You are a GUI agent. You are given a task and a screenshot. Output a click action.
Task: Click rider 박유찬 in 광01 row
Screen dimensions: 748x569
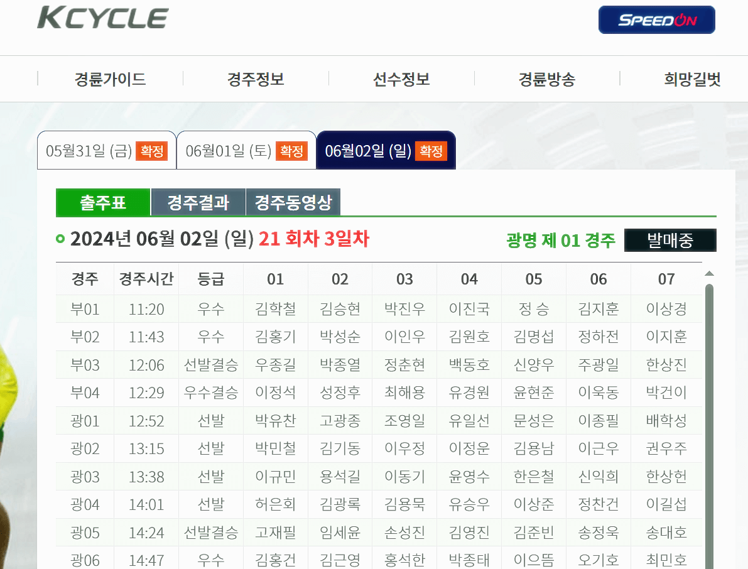click(x=275, y=421)
